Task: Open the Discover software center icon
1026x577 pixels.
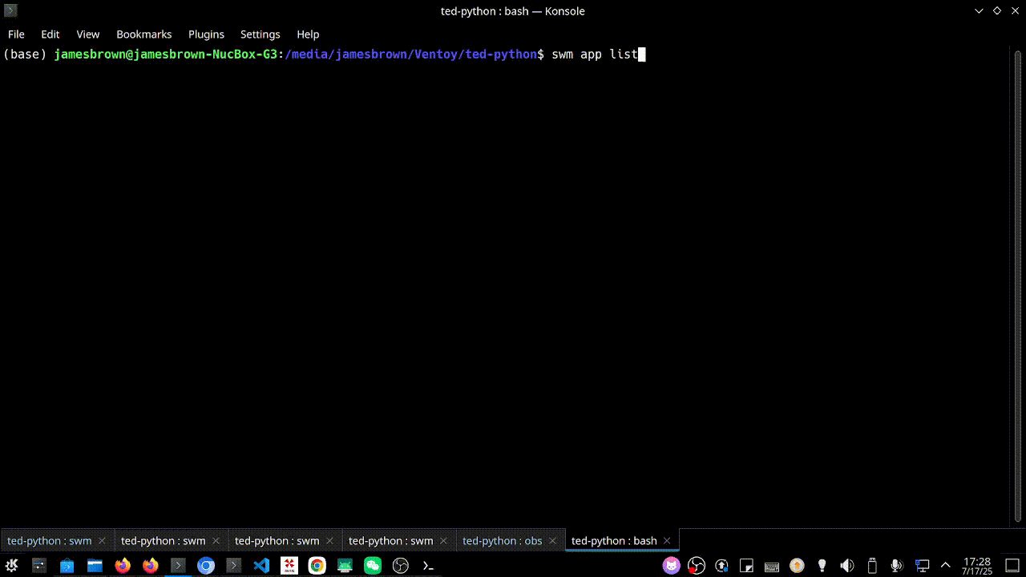Action: [x=67, y=565]
